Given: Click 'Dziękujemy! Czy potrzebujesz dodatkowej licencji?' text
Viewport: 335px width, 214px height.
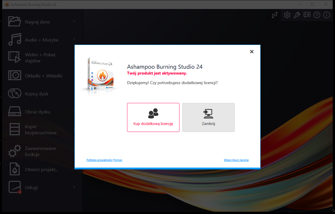Looking at the screenshot, I should pyautogui.click(x=172, y=83).
